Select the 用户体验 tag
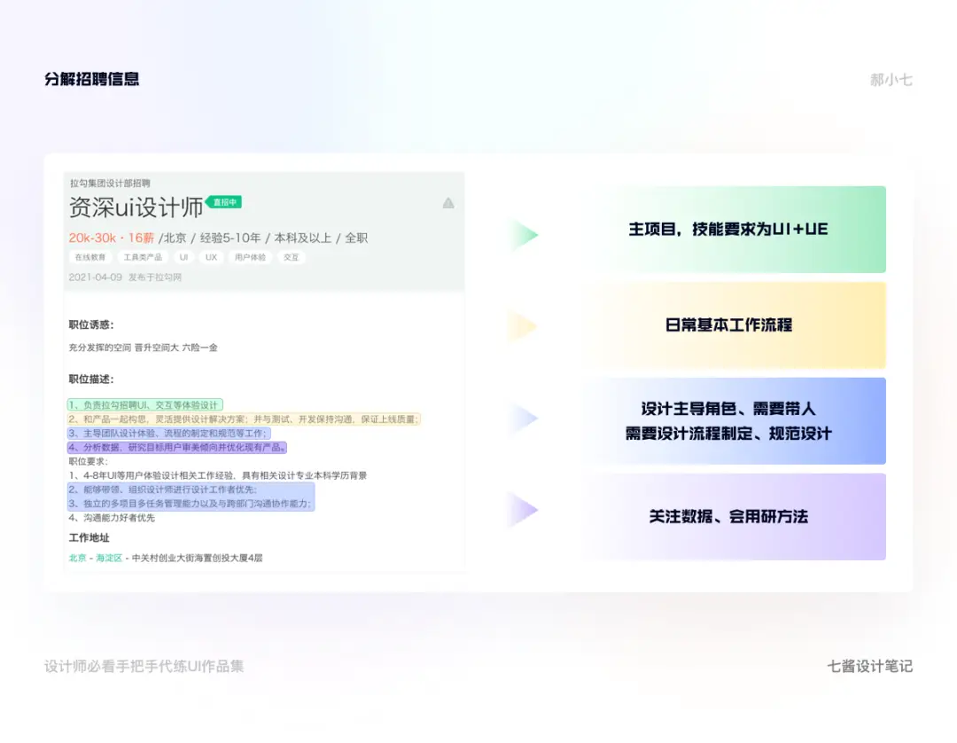Image resolution: width=957 pixels, height=743 pixels. click(x=250, y=257)
